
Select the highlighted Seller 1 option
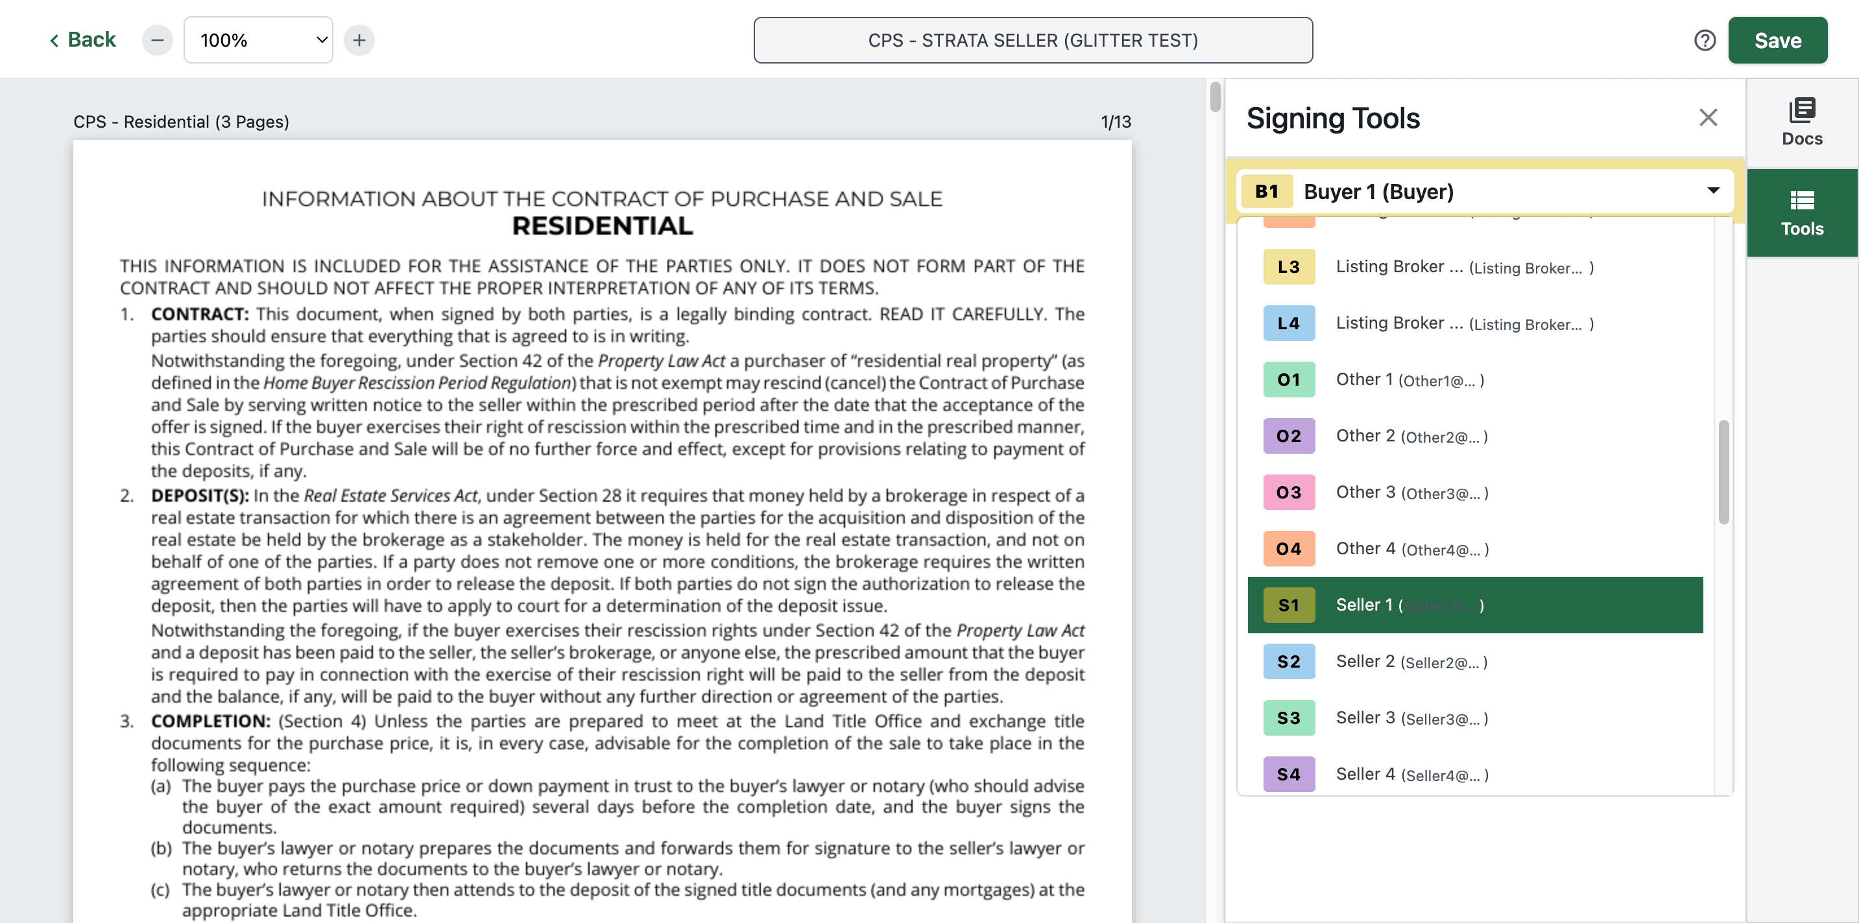click(x=1475, y=605)
